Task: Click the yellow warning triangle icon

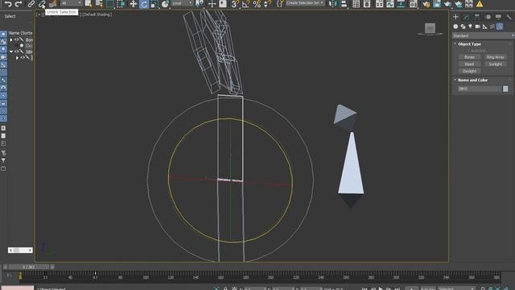Action: tap(480, 4)
